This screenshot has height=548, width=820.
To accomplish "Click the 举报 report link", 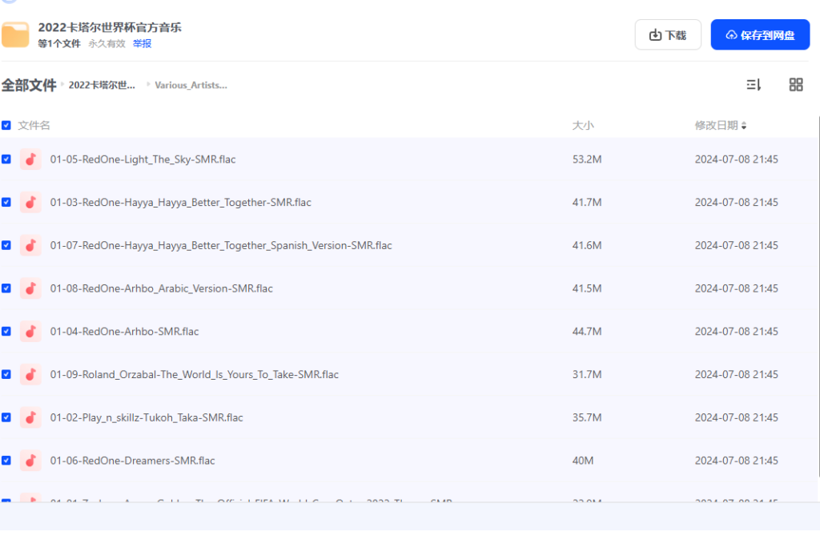I will pos(142,43).
